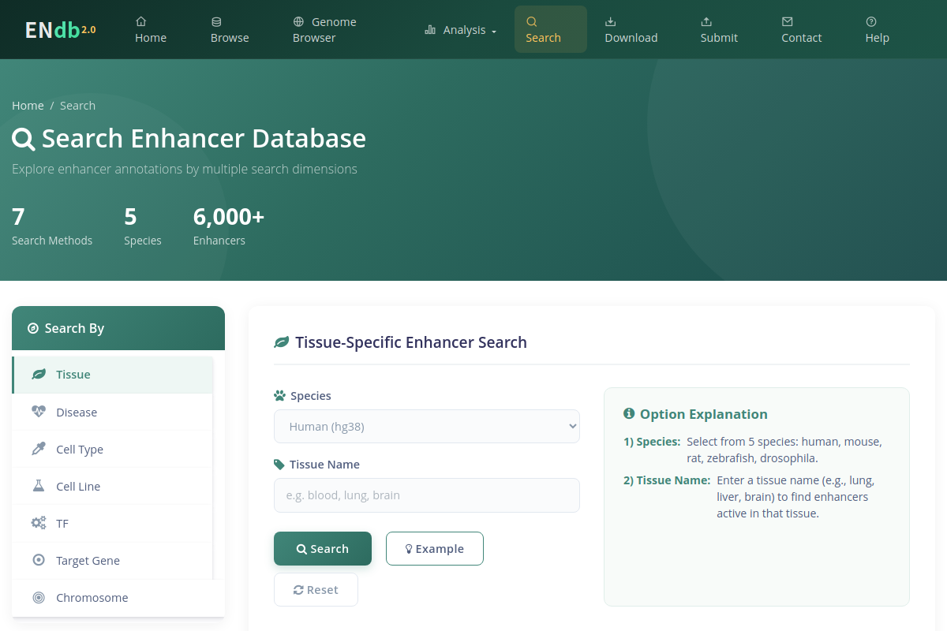Go to Browse in the navbar
The height and width of the screenshot is (631, 947).
230,29
